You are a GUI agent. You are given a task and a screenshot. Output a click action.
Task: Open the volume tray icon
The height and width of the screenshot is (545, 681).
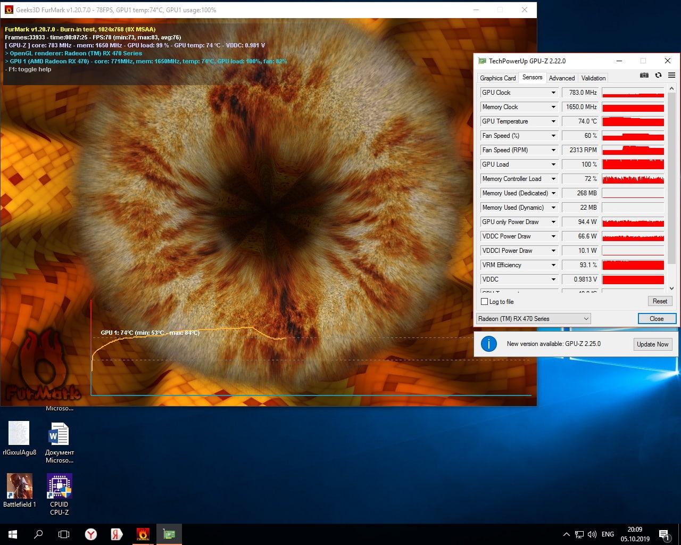click(592, 534)
